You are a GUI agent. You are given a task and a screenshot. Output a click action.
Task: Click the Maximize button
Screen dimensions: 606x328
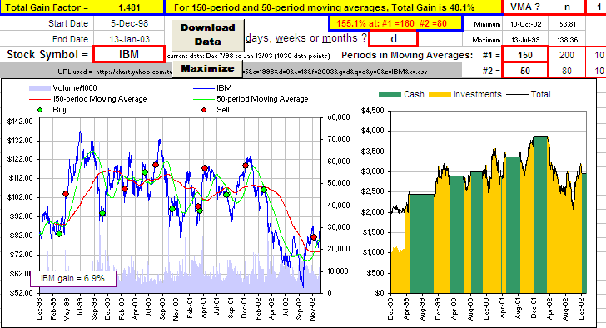point(208,69)
